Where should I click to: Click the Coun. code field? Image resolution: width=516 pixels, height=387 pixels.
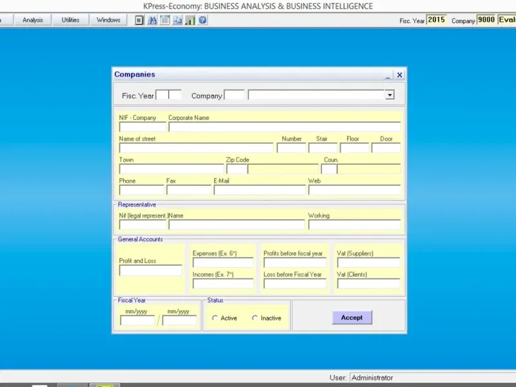point(329,169)
